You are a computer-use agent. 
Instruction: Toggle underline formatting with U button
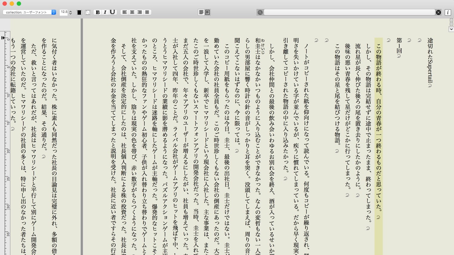pyautogui.click(x=112, y=12)
